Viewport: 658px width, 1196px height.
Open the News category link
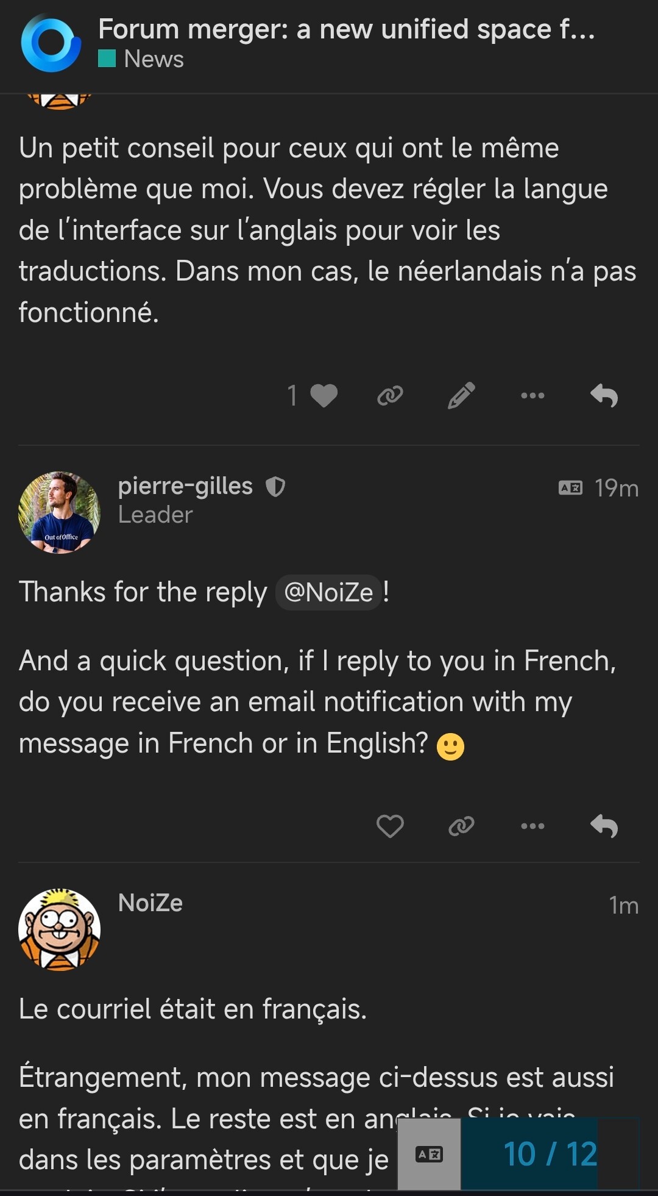(153, 59)
